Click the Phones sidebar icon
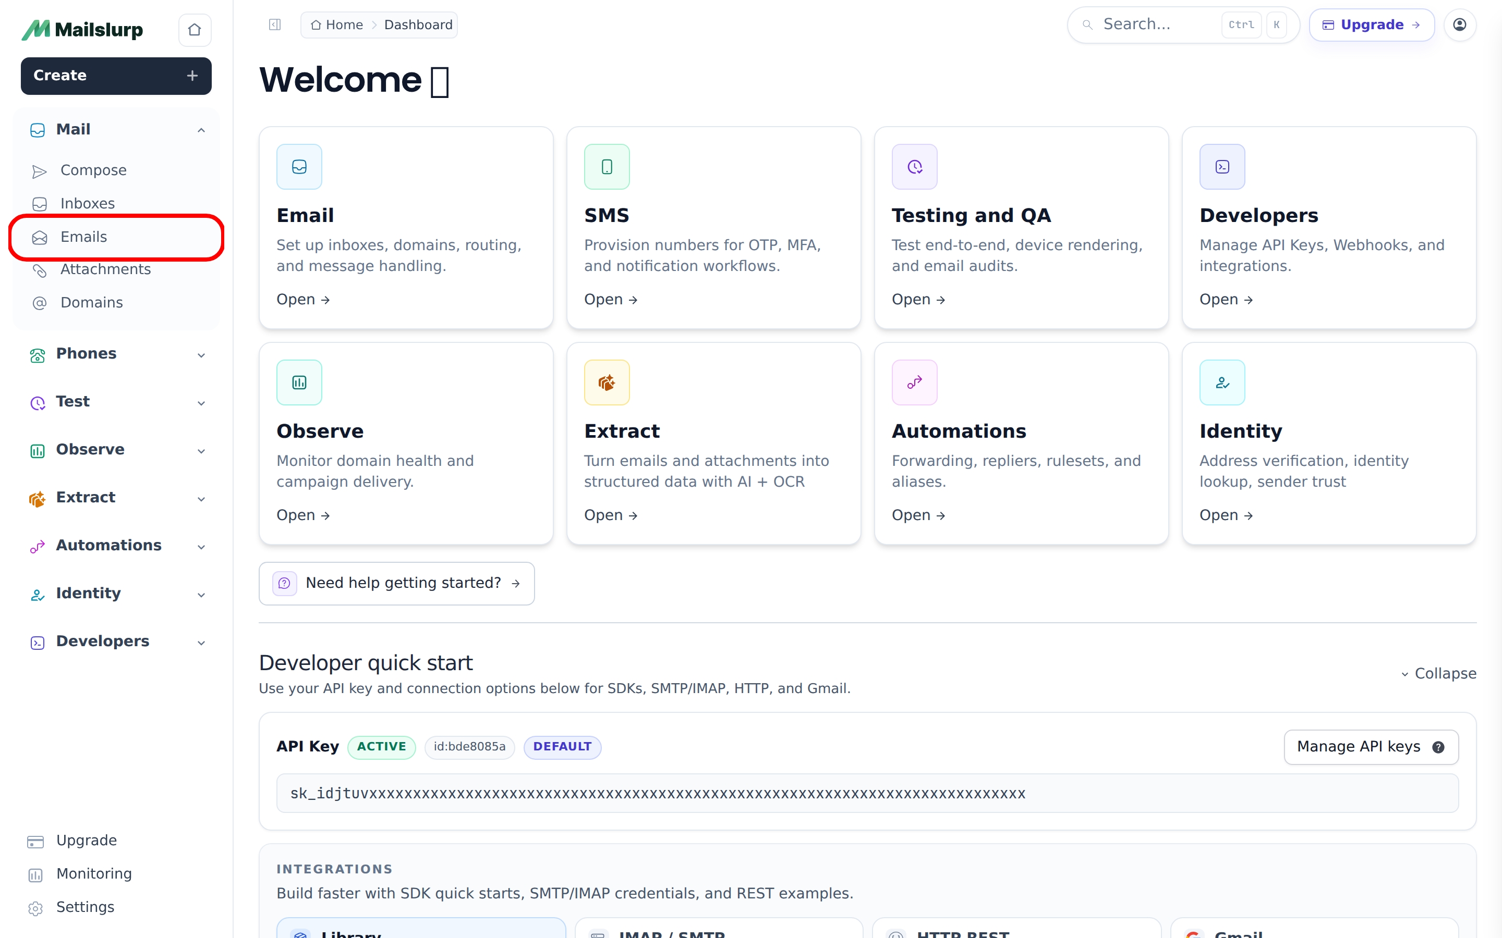 (x=38, y=355)
